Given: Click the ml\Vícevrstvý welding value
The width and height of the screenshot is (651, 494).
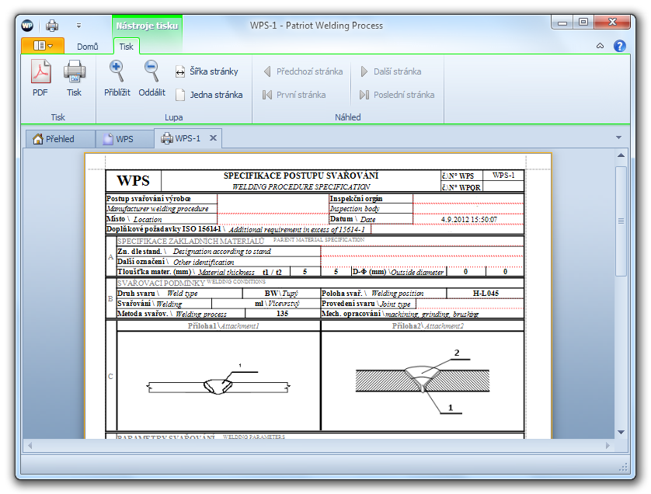Looking at the screenshot, I should (x=277, y=304).
